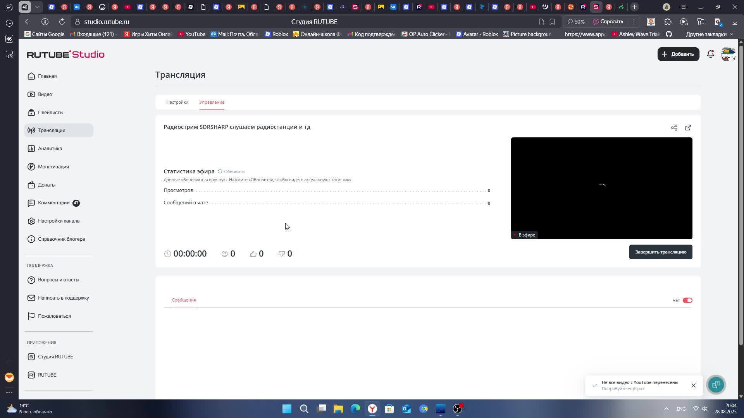
Task: Open notifications bell in RUTUBE Studio
Action: tap(711, 54)
